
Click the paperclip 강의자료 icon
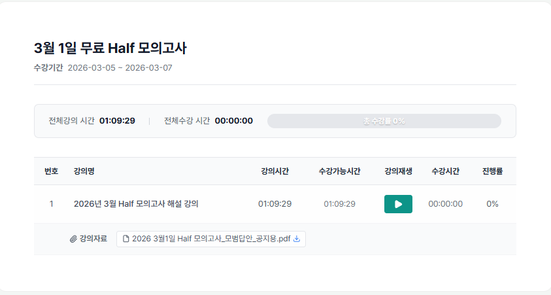click(x=73, y=239)
